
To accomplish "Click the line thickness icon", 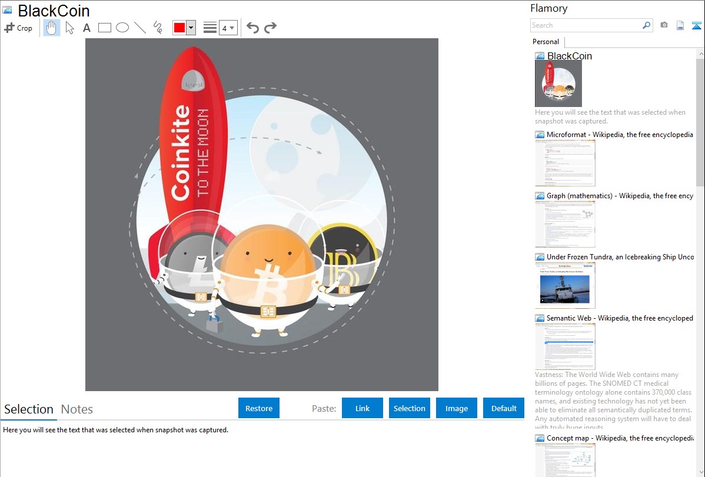I will pyautogui.click(x=209, y=28).
